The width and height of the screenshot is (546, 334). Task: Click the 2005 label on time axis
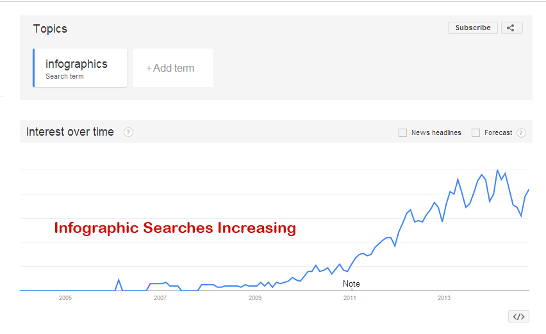coord(65,298)
